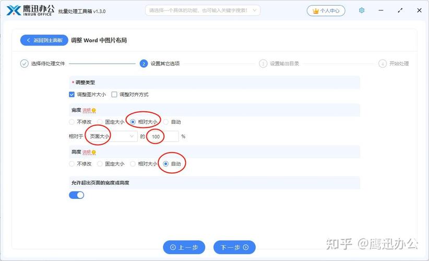The image size is (429, 261).
Task: Select width 自动 radio option
Action: [x=166, y=122]
